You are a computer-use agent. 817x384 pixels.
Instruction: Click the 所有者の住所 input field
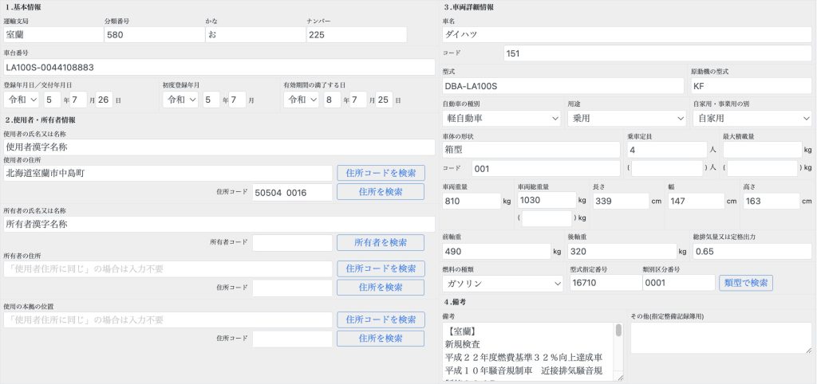168,269
